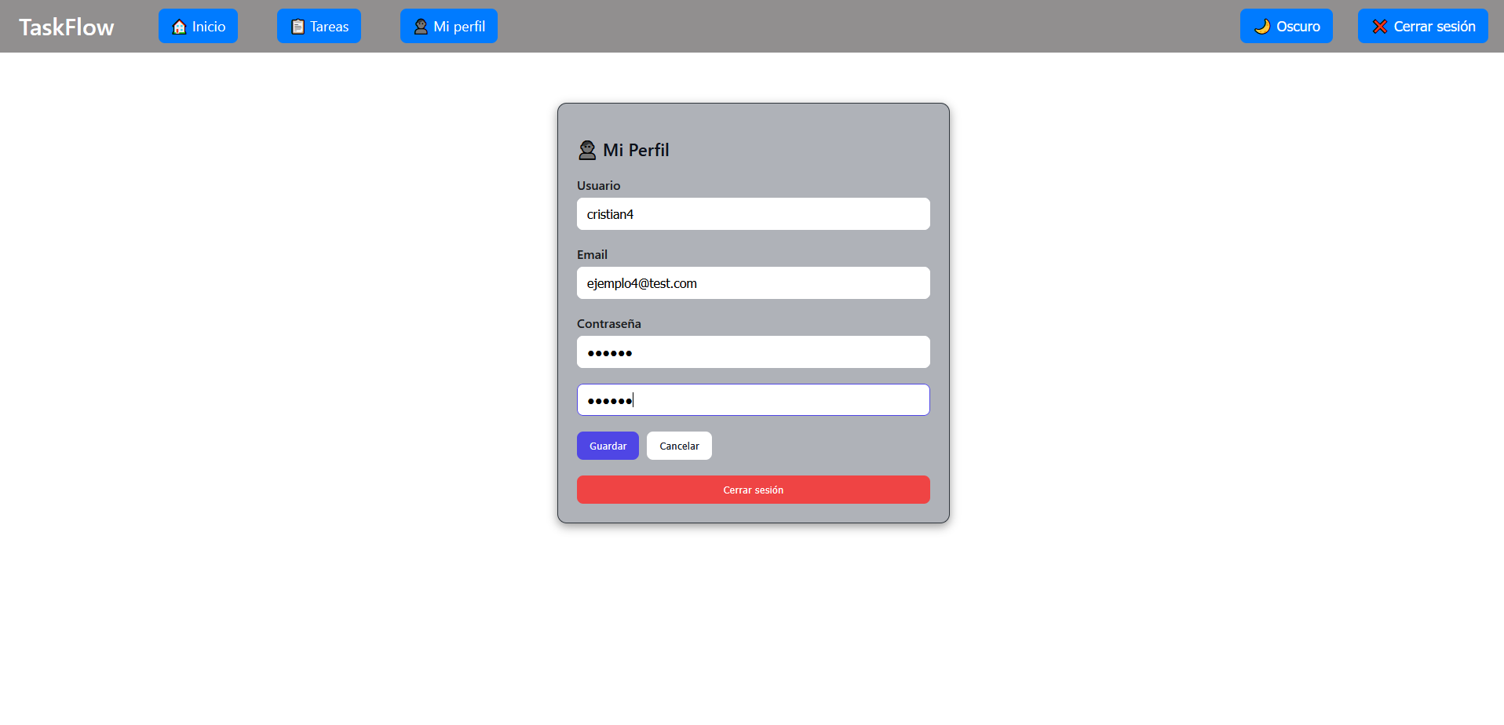Click the house icon beside Inicio
The width and height of the screenshot is (1504, 725).
179,27
